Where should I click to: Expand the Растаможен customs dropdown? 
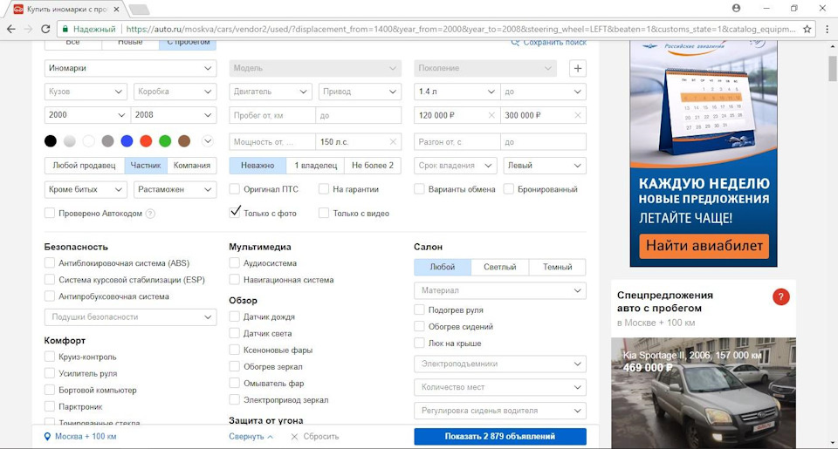pyautogui.click(x=175, y=189)
